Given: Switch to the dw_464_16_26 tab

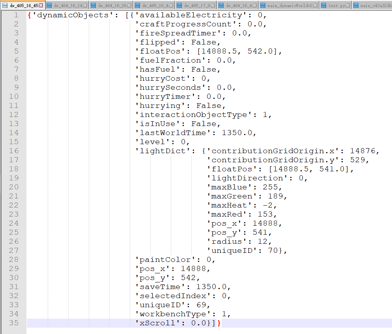Looking at the screenshot, I should [x=112, y=6].
